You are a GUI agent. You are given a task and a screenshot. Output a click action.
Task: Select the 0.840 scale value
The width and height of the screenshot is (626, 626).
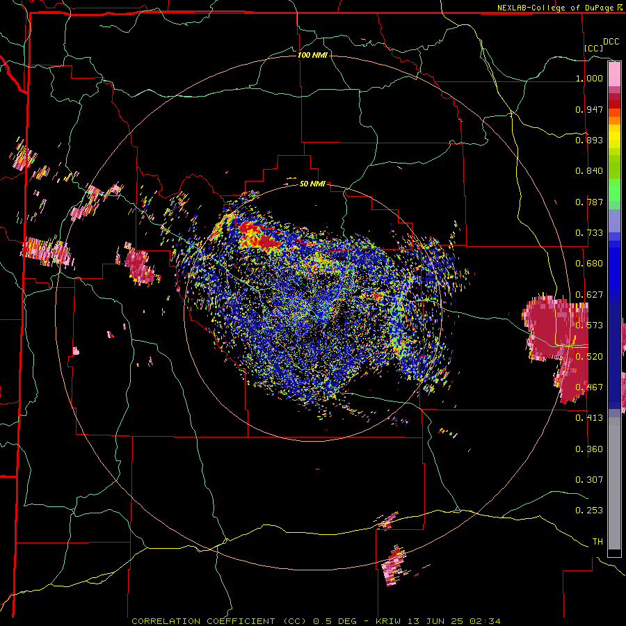[x=589, y=171]
